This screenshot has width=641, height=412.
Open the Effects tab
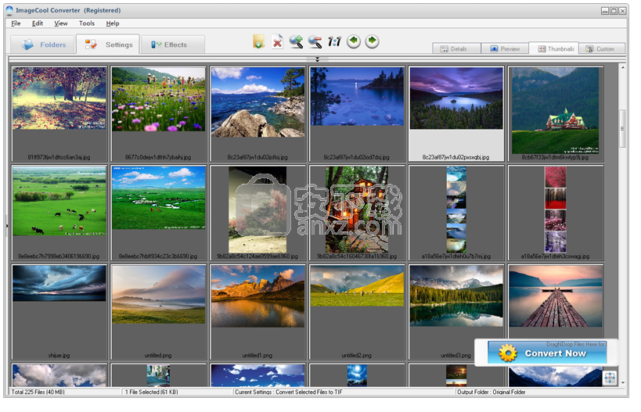[172, 45]
